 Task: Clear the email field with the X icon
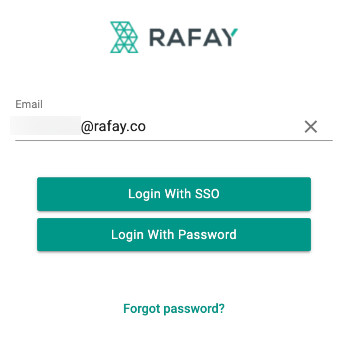click(311, 127)
